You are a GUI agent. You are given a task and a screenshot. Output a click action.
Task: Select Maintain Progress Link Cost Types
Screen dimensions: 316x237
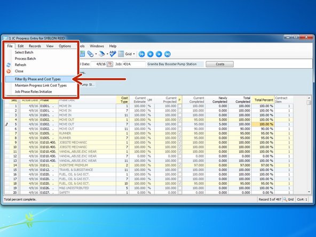(41, 85)
